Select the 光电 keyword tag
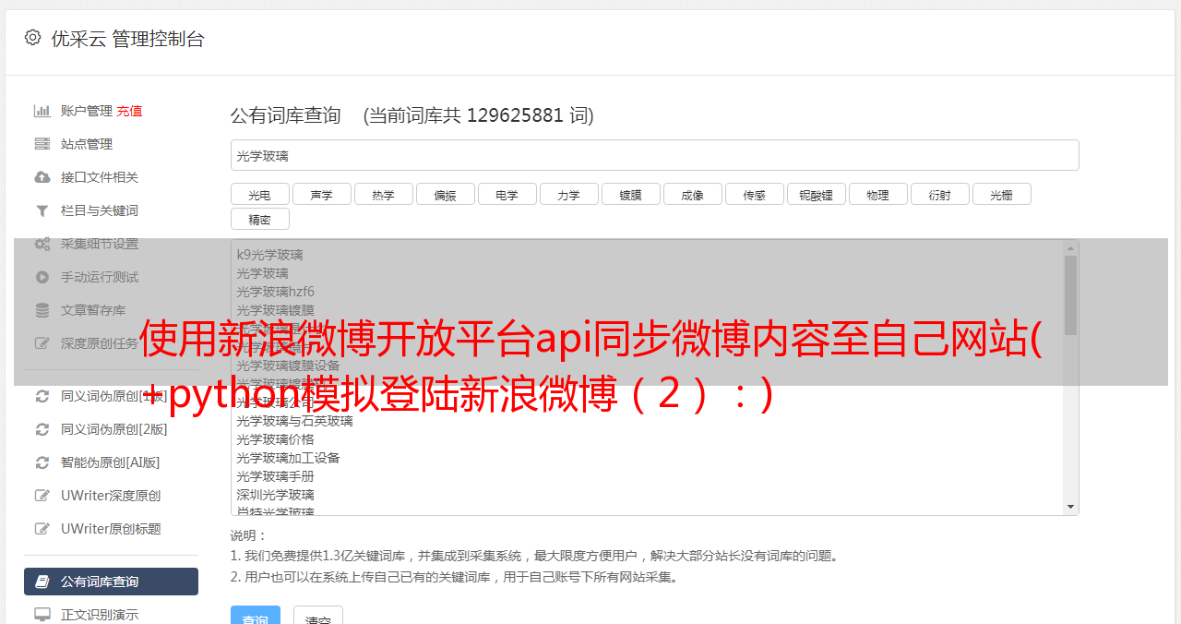This screenshot has height=624, width=1181. pos(260,194)
